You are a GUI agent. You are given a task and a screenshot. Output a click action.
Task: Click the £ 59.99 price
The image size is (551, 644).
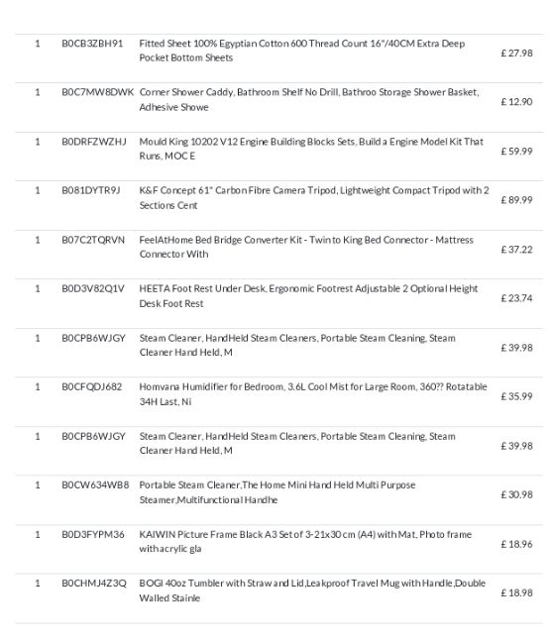(516, 152)
